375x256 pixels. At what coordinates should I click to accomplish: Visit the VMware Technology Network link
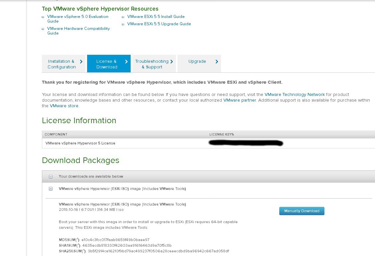point(295,95)
